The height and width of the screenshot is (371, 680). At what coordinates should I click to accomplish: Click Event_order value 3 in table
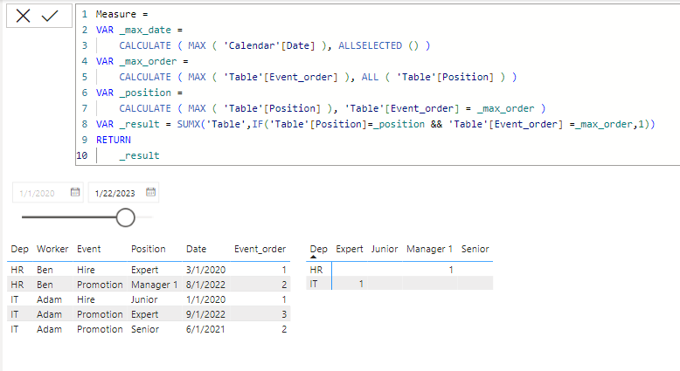[284, 314]
